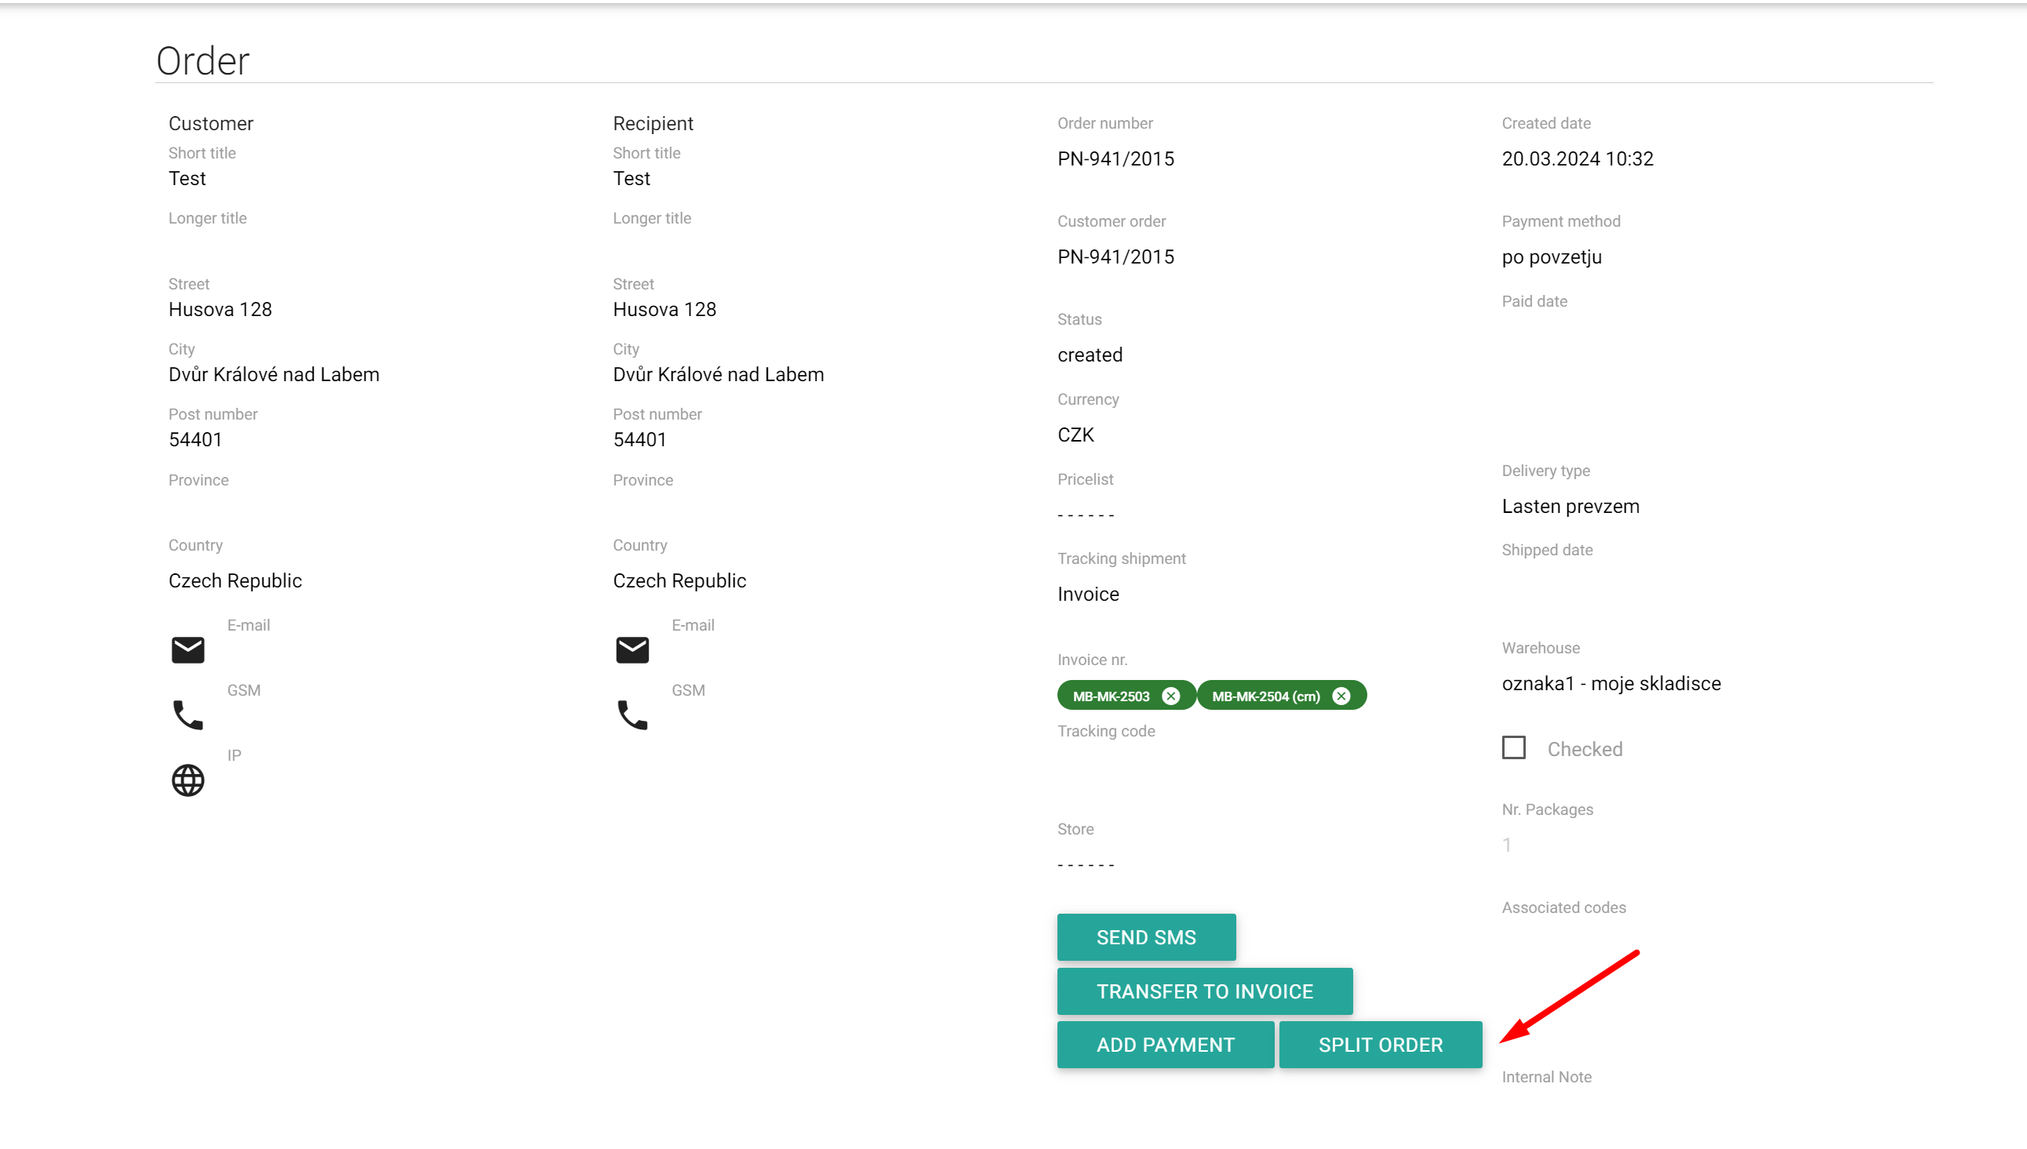Click the recipient GSM phone icon
Viewport: 2027px width, 1149px height.
tap(632, 715)
